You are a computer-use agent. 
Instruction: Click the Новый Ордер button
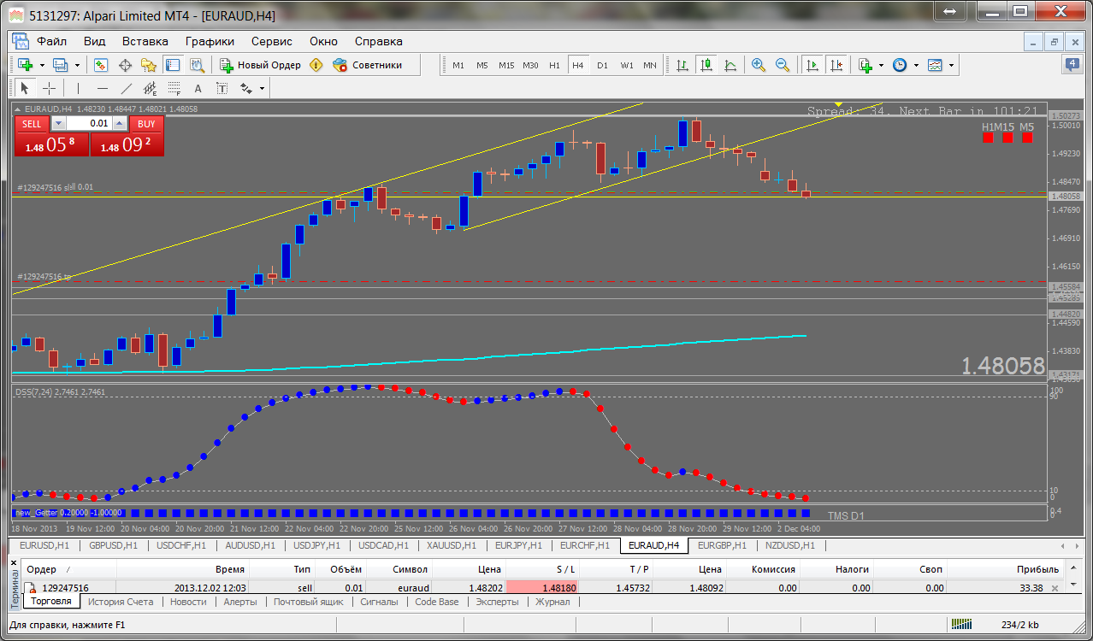tap(260, 65)
